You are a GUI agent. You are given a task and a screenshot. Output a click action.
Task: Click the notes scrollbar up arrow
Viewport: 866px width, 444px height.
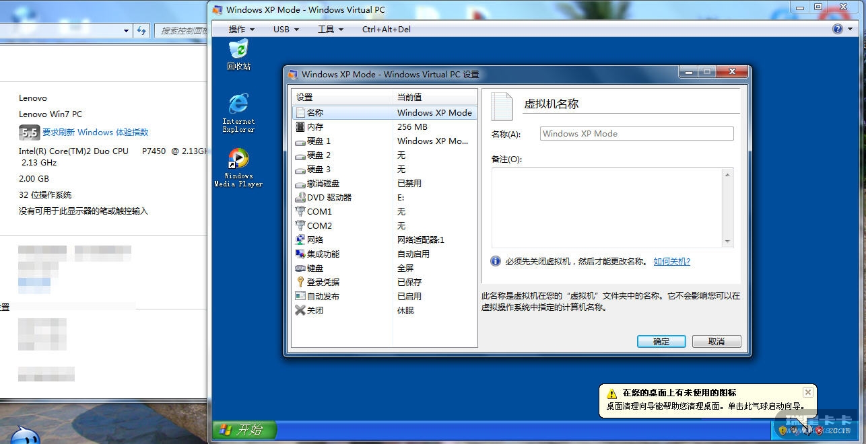727,175
